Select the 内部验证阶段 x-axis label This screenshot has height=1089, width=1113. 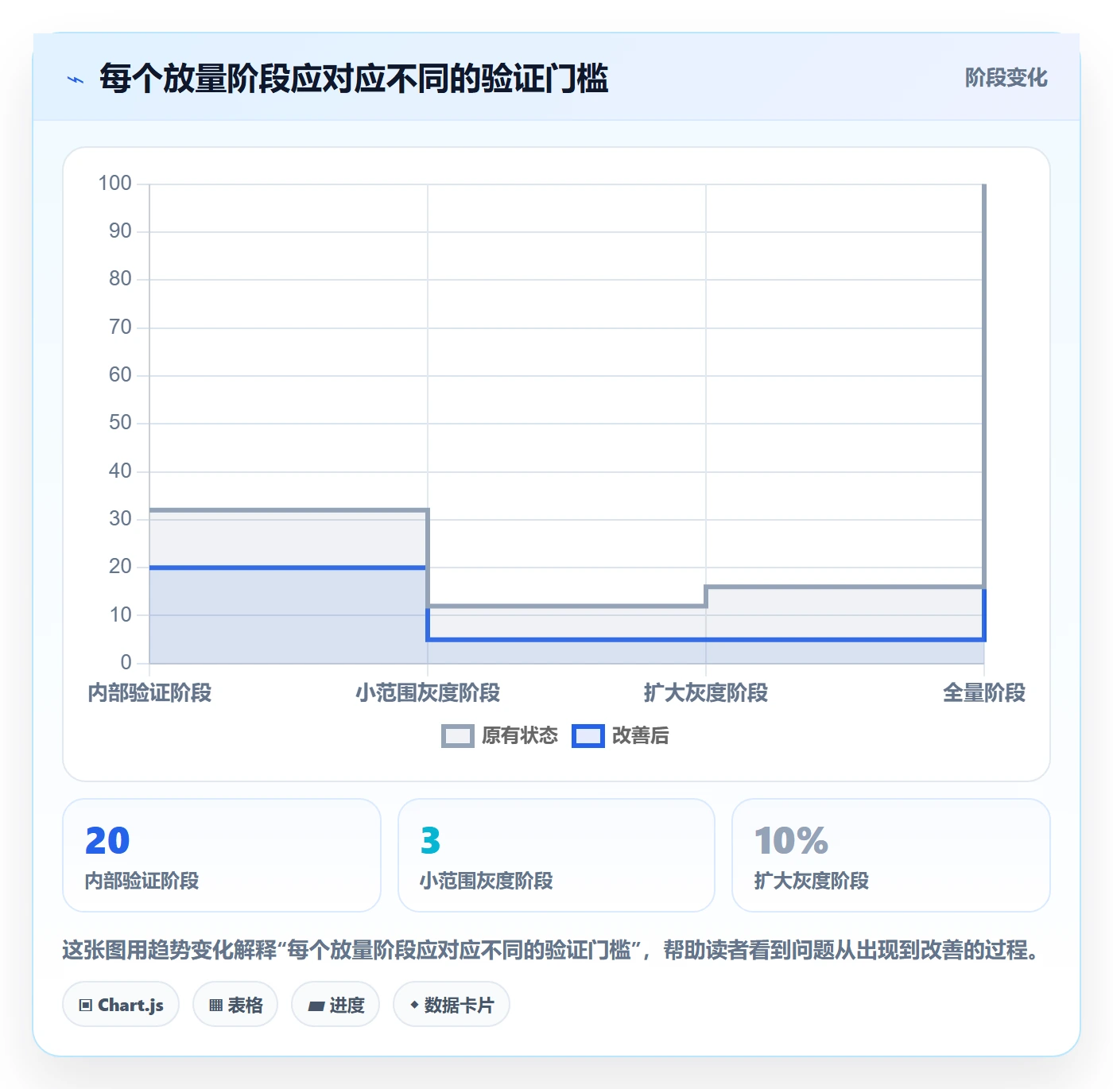click(149, 693)
